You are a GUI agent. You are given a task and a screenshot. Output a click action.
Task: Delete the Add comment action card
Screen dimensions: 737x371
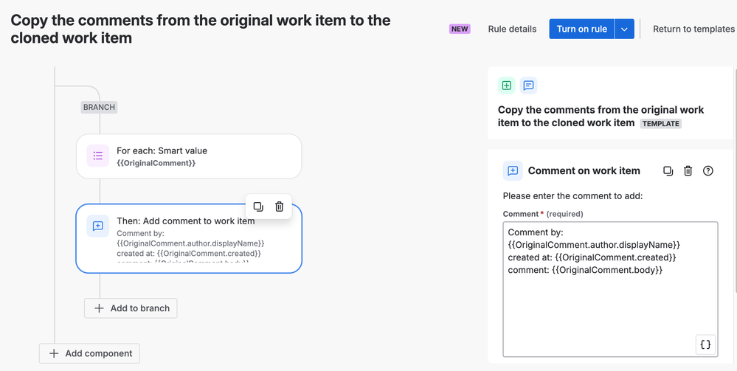(x=279, y=207)
